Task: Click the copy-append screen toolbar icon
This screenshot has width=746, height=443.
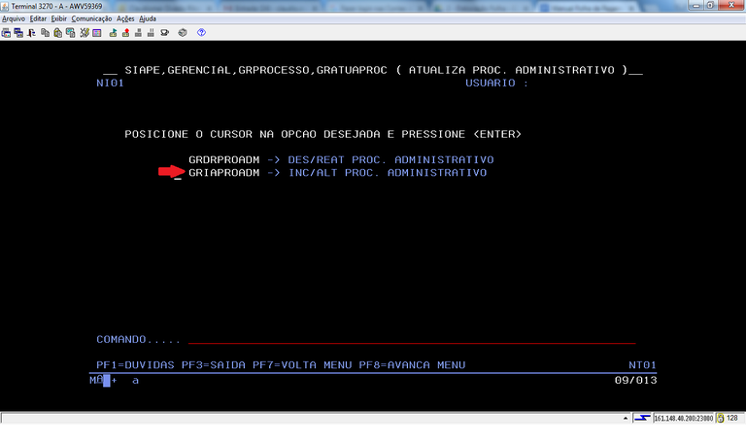Action: click(x=70, y=33)
